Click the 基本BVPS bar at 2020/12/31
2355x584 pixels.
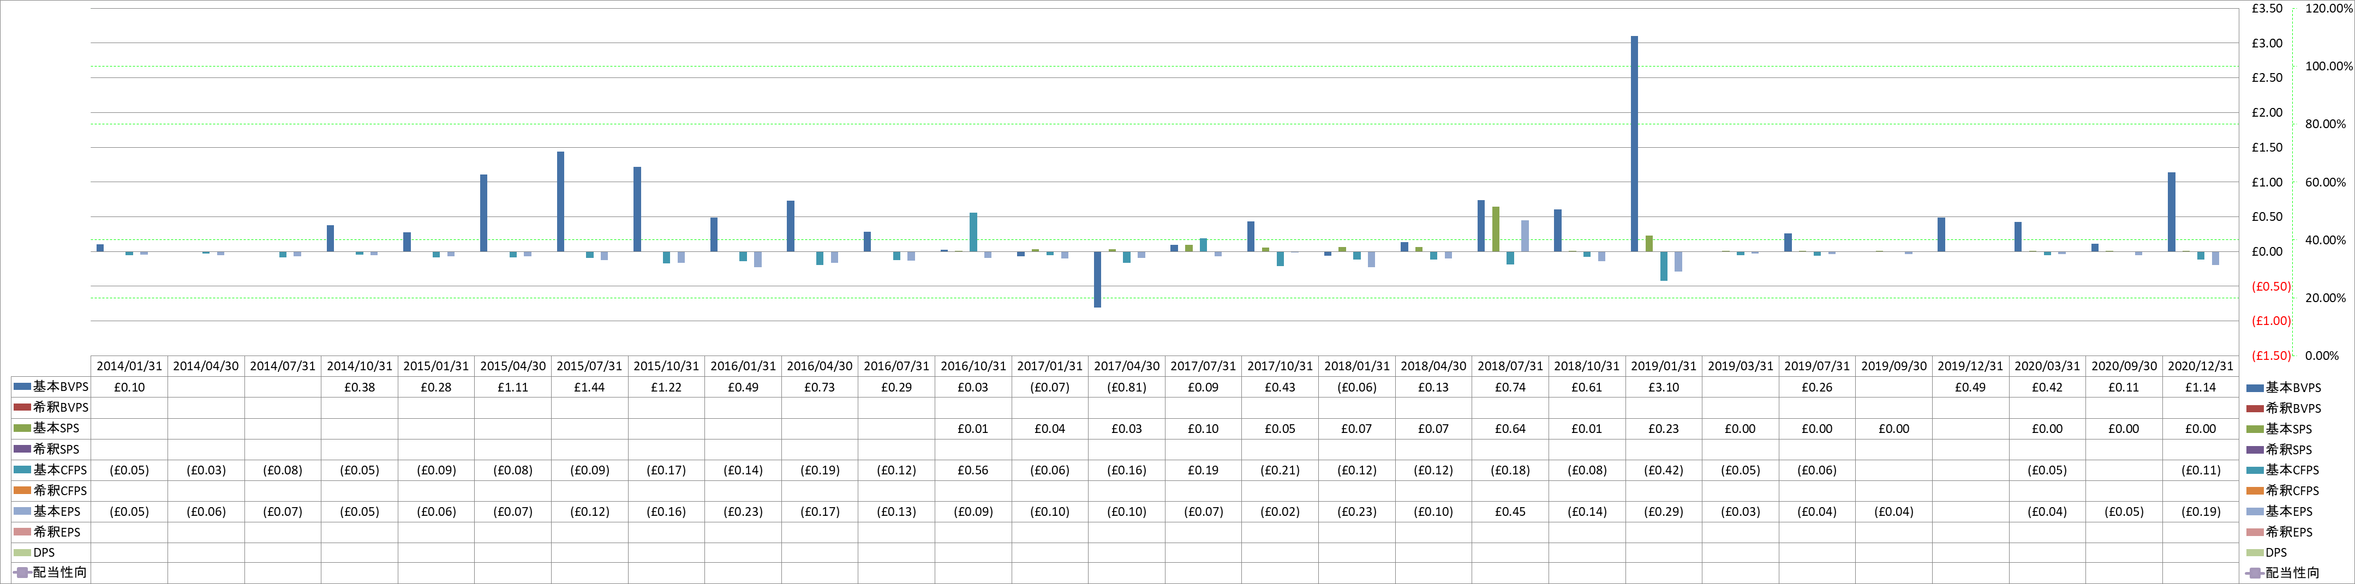(2171, 212)
